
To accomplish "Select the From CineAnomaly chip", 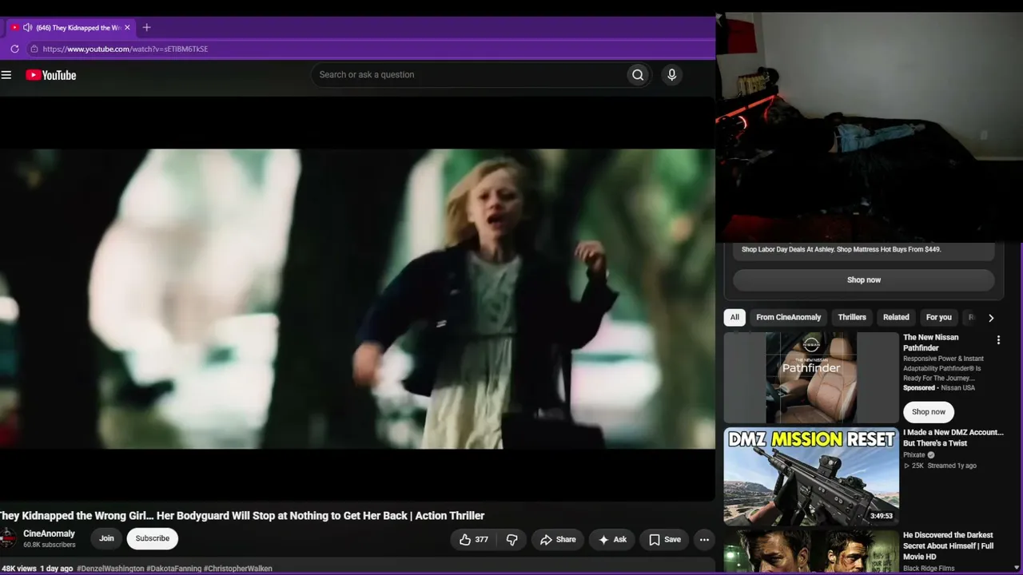I will point(788,317).
